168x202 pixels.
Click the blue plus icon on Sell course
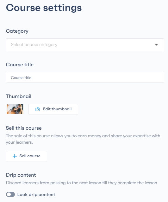15,156
